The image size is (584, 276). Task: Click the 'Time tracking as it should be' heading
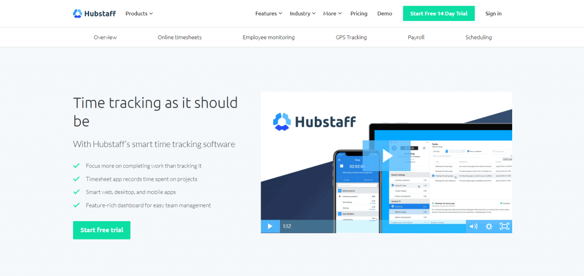[x=155, y=112]
